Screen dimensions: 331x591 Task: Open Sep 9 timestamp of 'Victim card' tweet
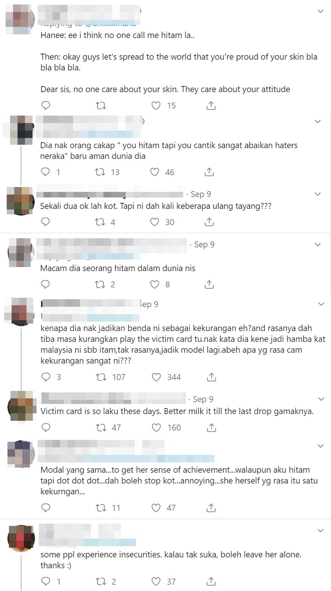tap(203, 399)
